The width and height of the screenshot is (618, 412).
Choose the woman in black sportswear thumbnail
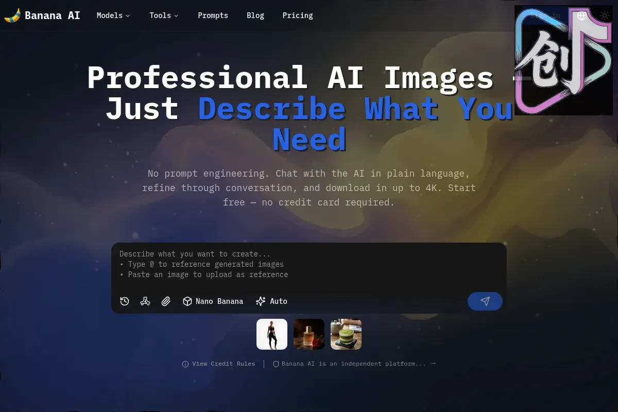coord(272,334)
